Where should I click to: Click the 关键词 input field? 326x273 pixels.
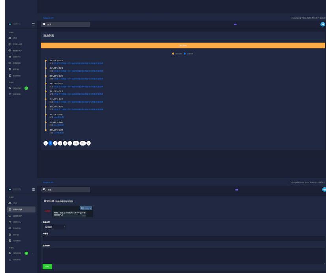(184, 239)
